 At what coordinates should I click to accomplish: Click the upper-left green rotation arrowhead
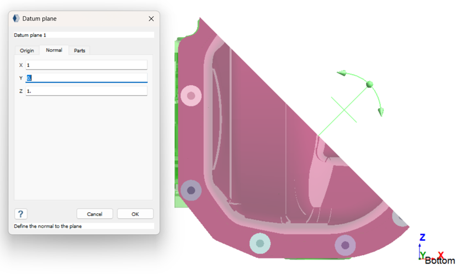point(342,73)
